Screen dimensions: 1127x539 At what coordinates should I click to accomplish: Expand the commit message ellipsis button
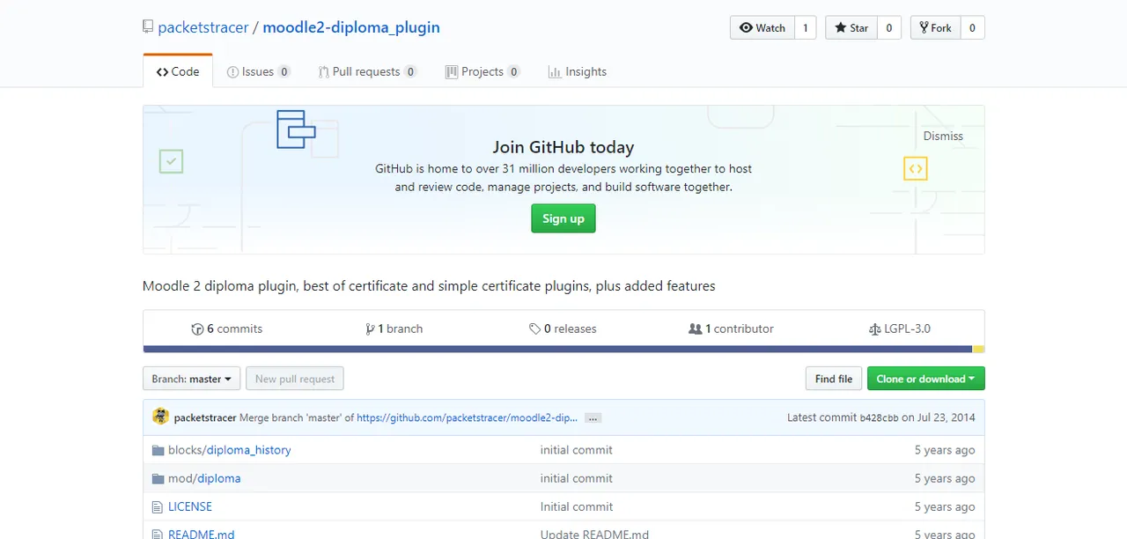593,417
